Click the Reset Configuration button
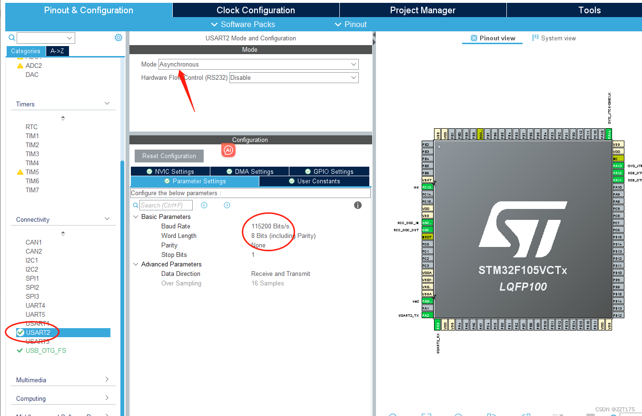This screenshot has width=642, height=416. click(168, 156)
